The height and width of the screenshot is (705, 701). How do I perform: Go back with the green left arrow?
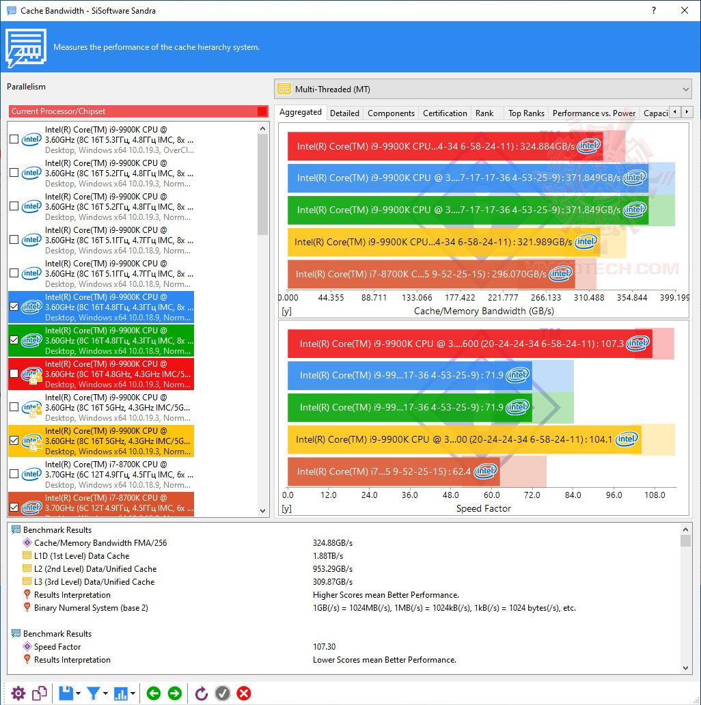[153, 693]
